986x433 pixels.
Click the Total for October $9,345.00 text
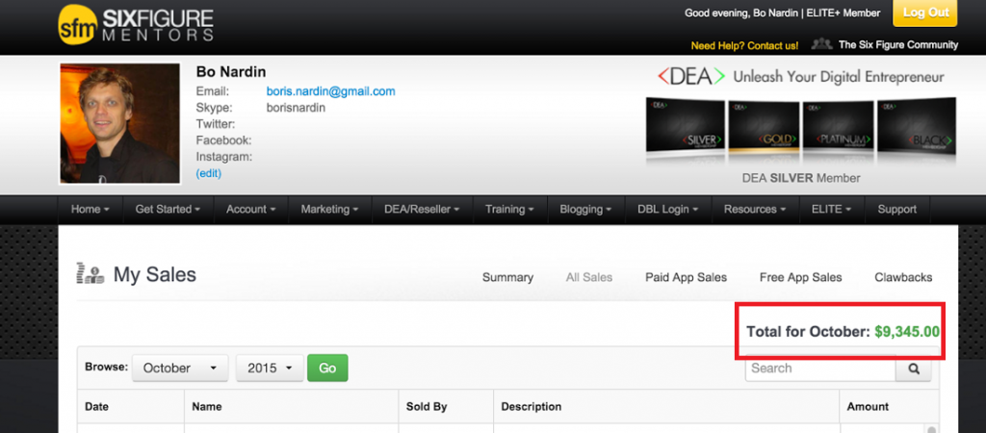click(843, 331)
